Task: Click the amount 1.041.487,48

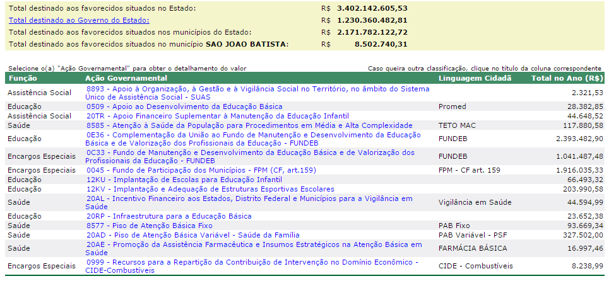Action: click(580, 157)
